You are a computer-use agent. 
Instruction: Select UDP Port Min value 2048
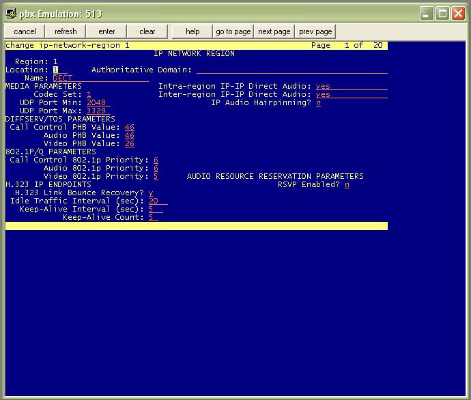pos(98,102)
